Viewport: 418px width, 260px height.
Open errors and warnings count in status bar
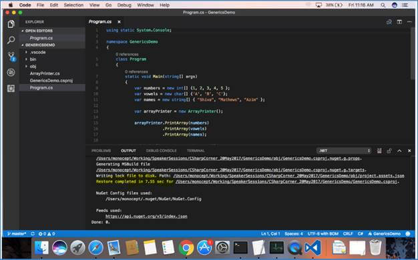pos(47,233)
